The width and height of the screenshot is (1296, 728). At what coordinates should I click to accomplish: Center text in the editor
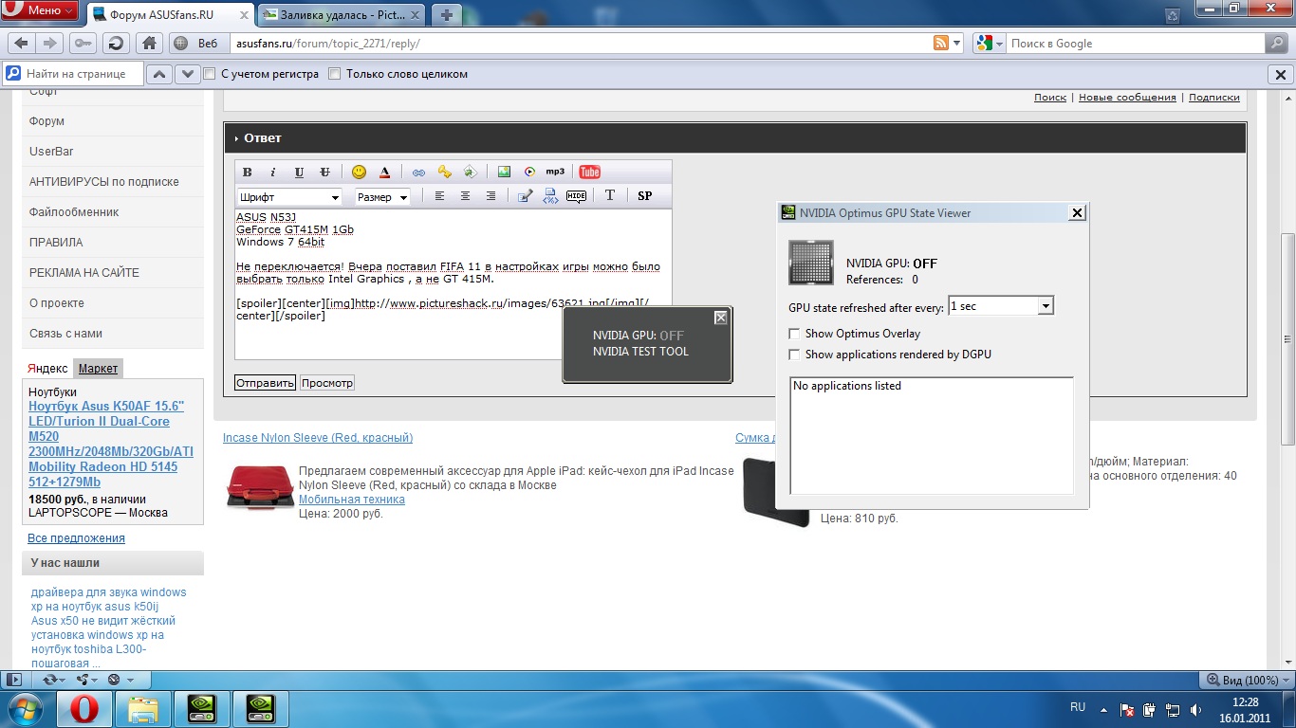pyautogui.click(x=465, y=196)
